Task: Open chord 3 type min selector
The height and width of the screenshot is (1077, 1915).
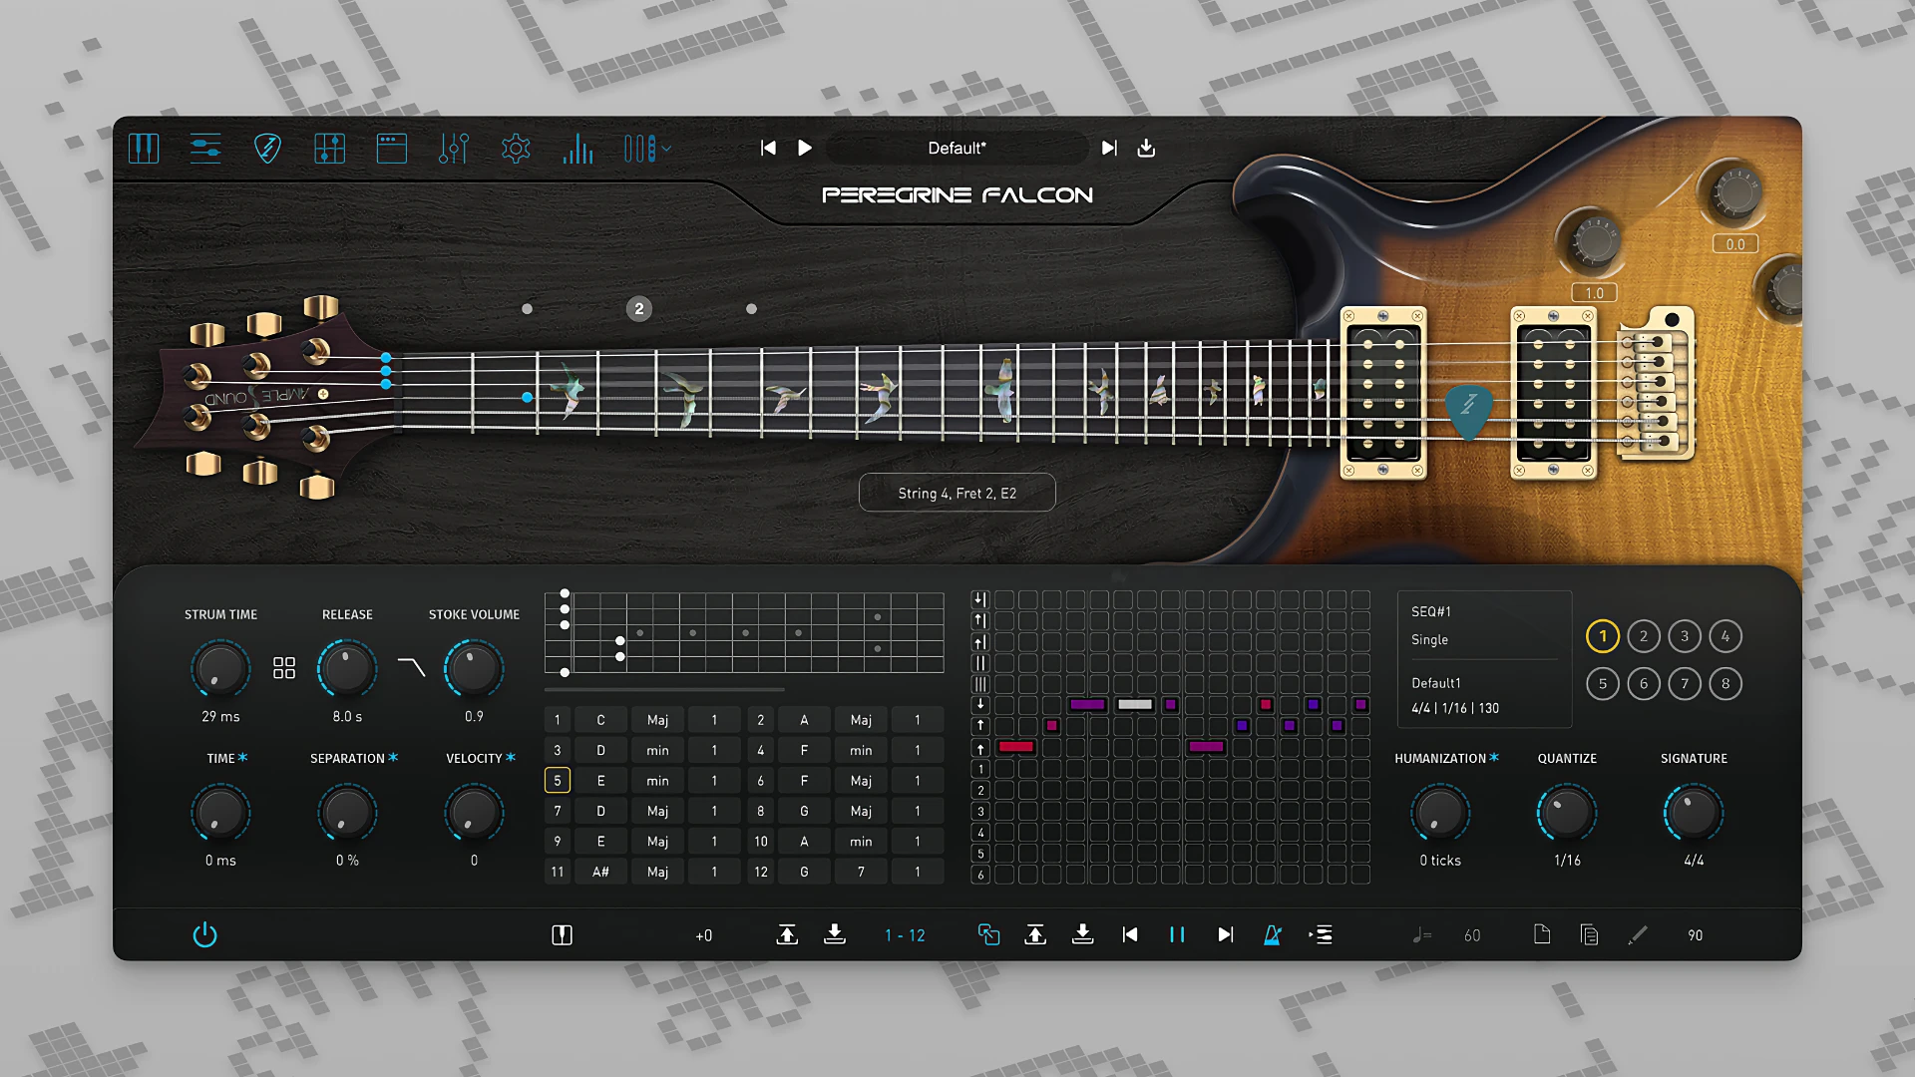Action: point(657,750)
